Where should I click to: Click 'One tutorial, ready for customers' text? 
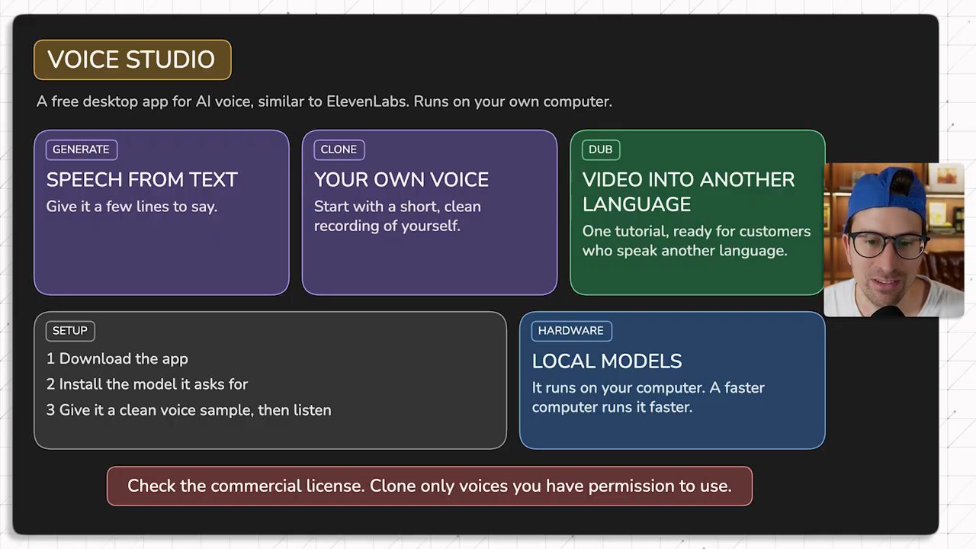pos(696,241)
